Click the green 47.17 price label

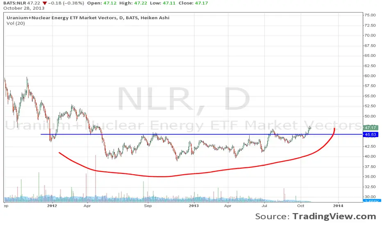click(x=370, y=128)
